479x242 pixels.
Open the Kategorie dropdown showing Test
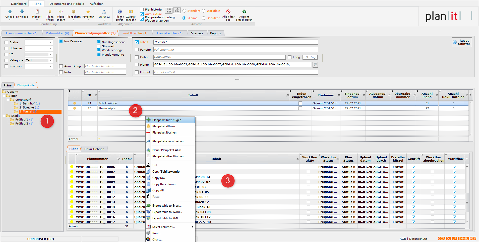(39, 60)
